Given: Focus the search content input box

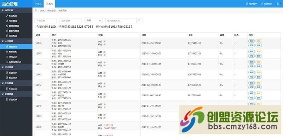Looking at the screenshot, I should point(121,21).
